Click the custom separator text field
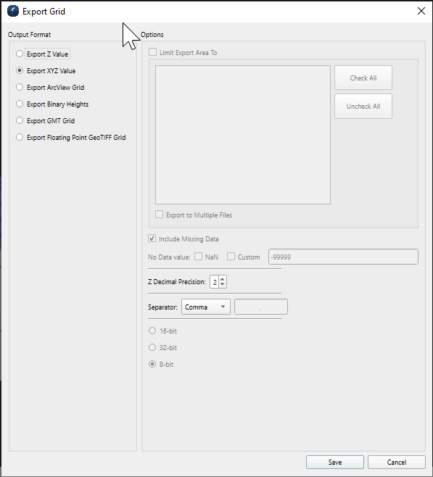433x477 pixels. point(261,307)
